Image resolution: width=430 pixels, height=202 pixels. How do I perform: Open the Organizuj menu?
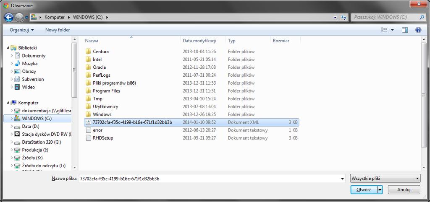point(22,30)
